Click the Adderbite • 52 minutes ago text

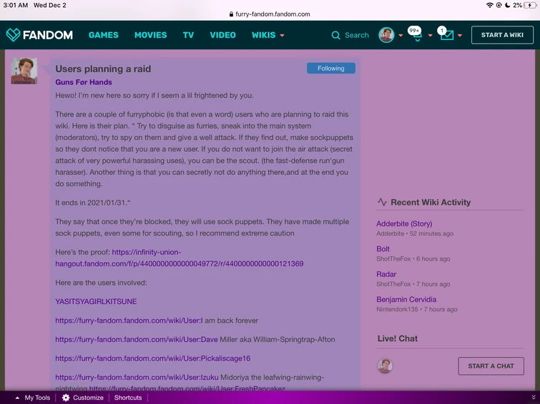point(415,233)
